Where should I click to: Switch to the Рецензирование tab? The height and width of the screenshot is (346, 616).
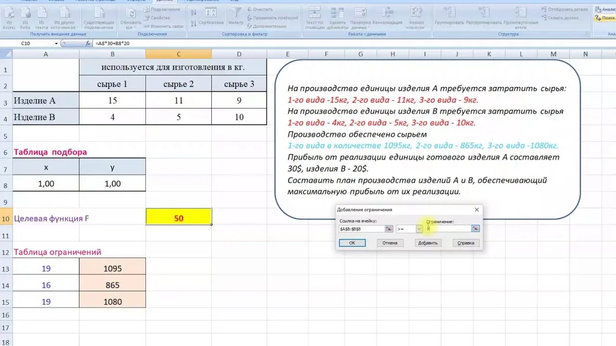[202, 1]
